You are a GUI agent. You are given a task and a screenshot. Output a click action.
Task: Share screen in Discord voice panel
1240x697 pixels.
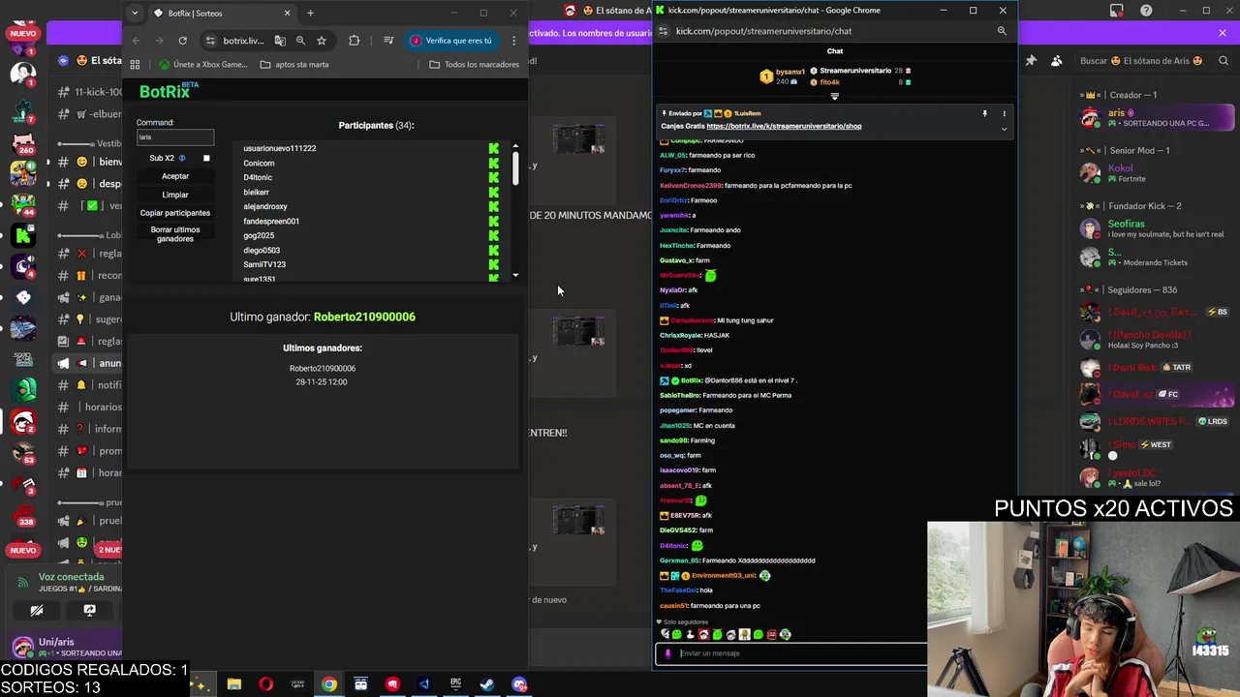tap(89, 611)
